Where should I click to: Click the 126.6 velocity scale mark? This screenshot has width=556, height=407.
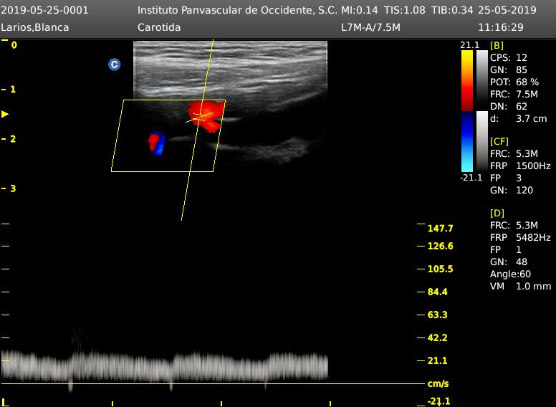click(440, 246)
